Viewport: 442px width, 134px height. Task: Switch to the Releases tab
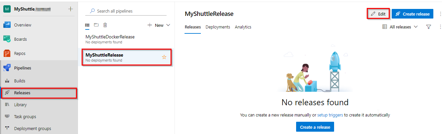click(x=193, y=27)
